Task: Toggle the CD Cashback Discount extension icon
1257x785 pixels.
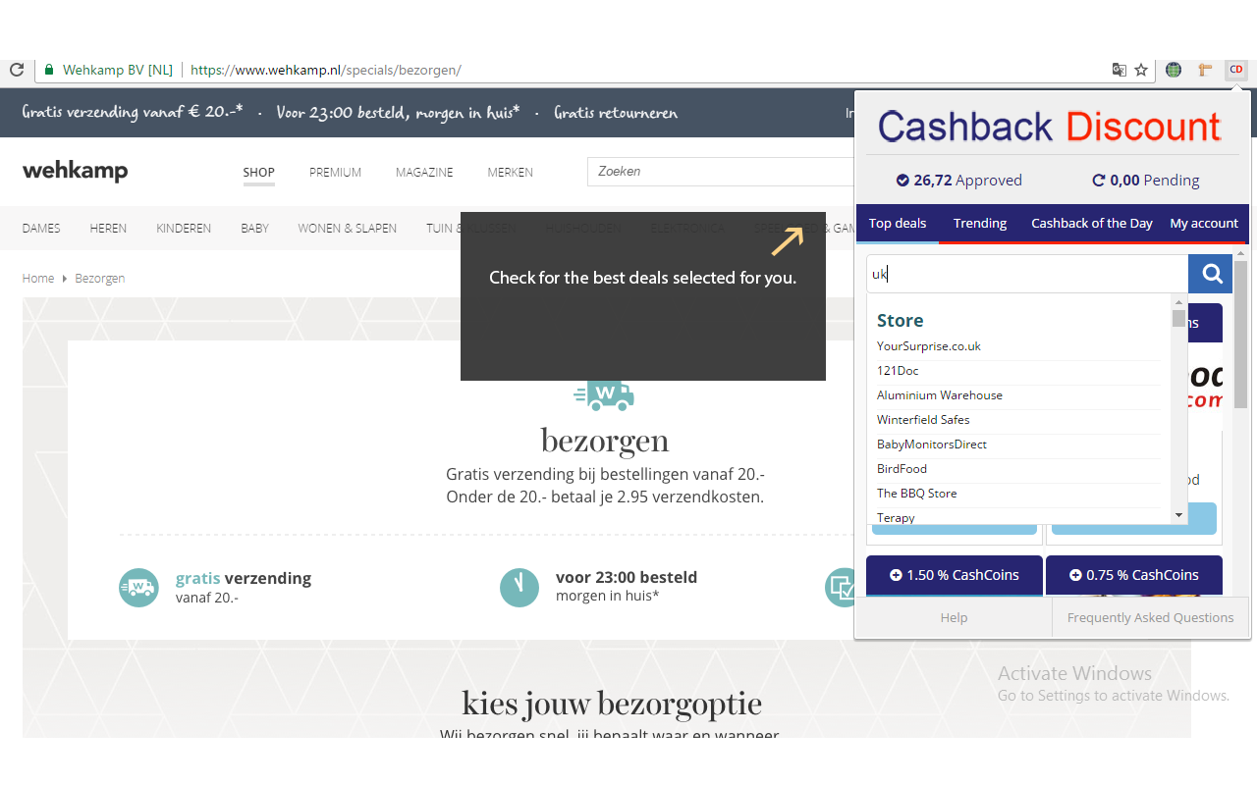Action: [x=1236, y=70]
